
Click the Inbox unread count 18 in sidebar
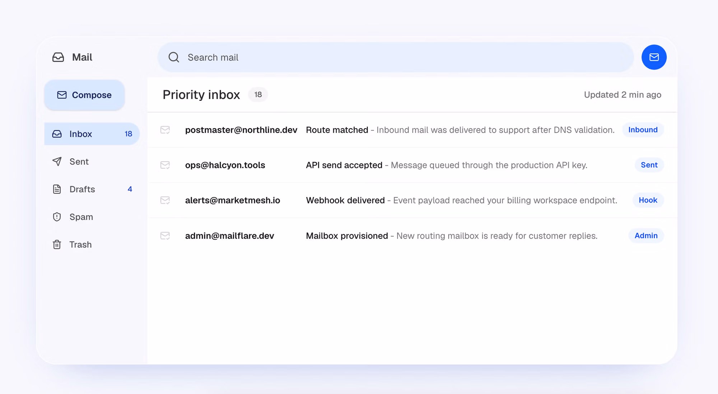click(129, 134)
